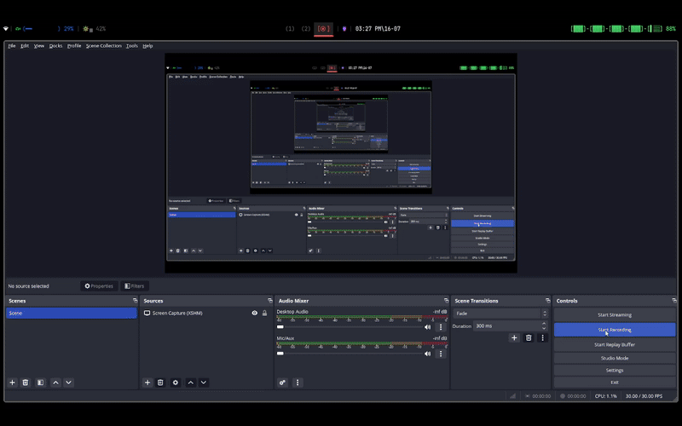
Task: Select Screen Capture (XSHM) source row
Action: click(x=205, y=313)
